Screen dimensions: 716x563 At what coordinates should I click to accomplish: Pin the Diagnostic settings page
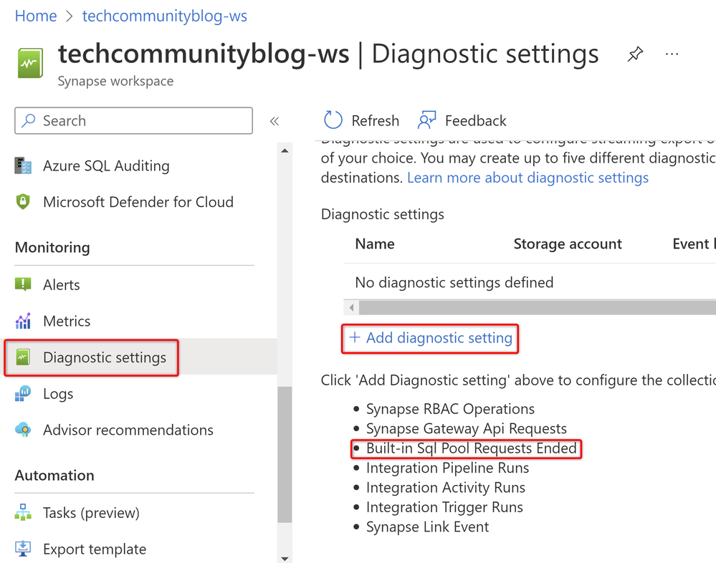[635, 54]
